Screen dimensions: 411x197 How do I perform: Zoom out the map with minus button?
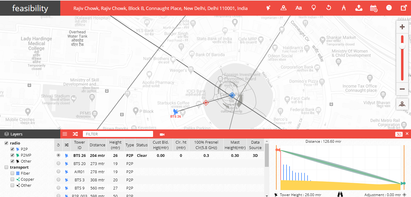(x=402, y=89)
